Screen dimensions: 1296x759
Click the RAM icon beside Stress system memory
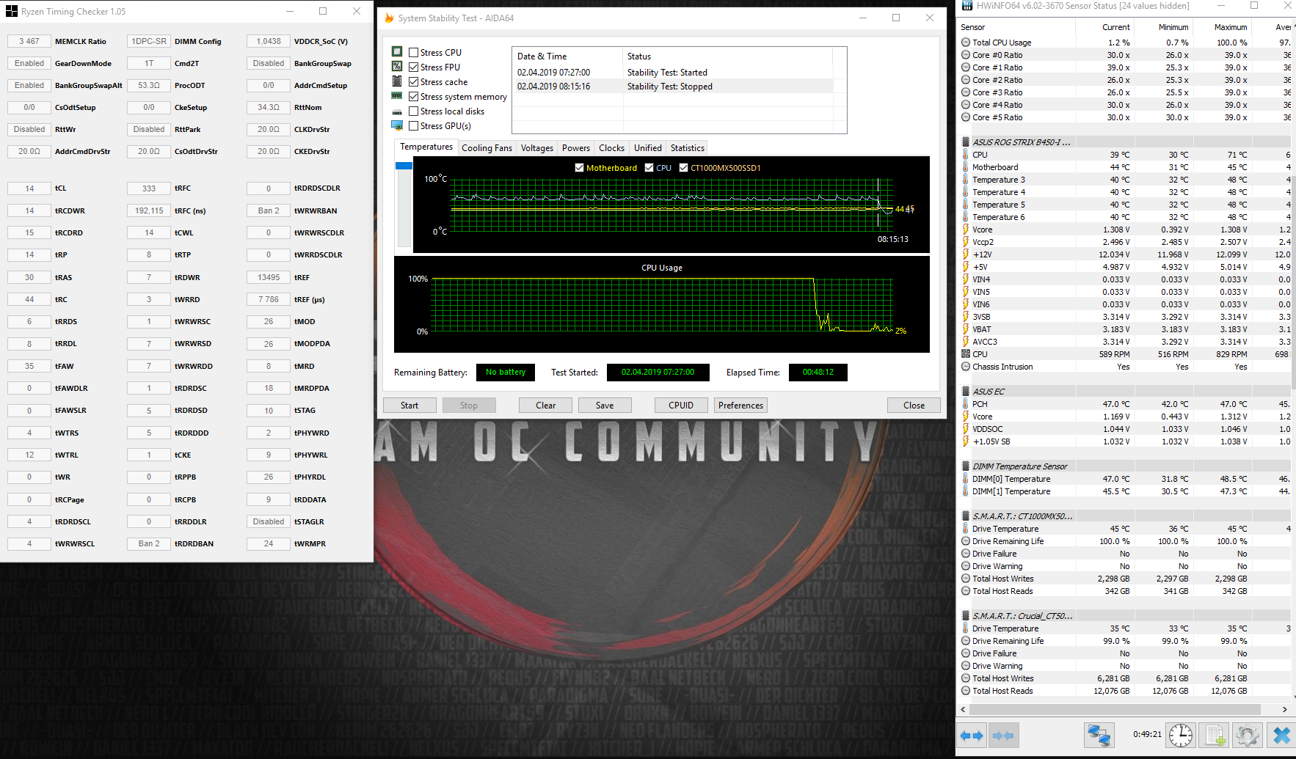coord(397,96)
